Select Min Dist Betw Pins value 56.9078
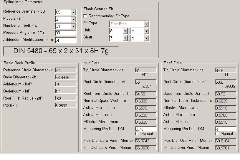Image resolution: width=240 pixels, height=160 pixels. click(146, 148)
